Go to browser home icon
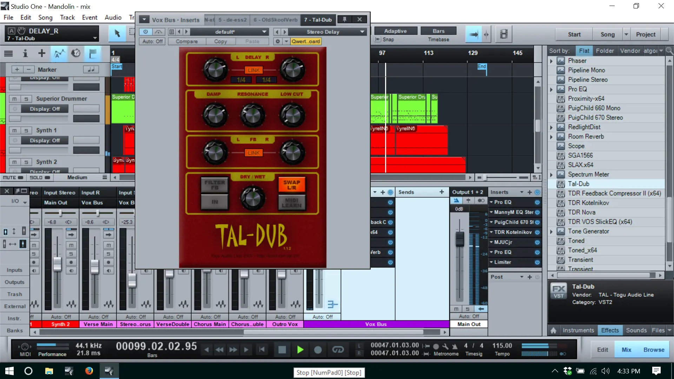Screen dimensions: 674x379 click(554, 330)
